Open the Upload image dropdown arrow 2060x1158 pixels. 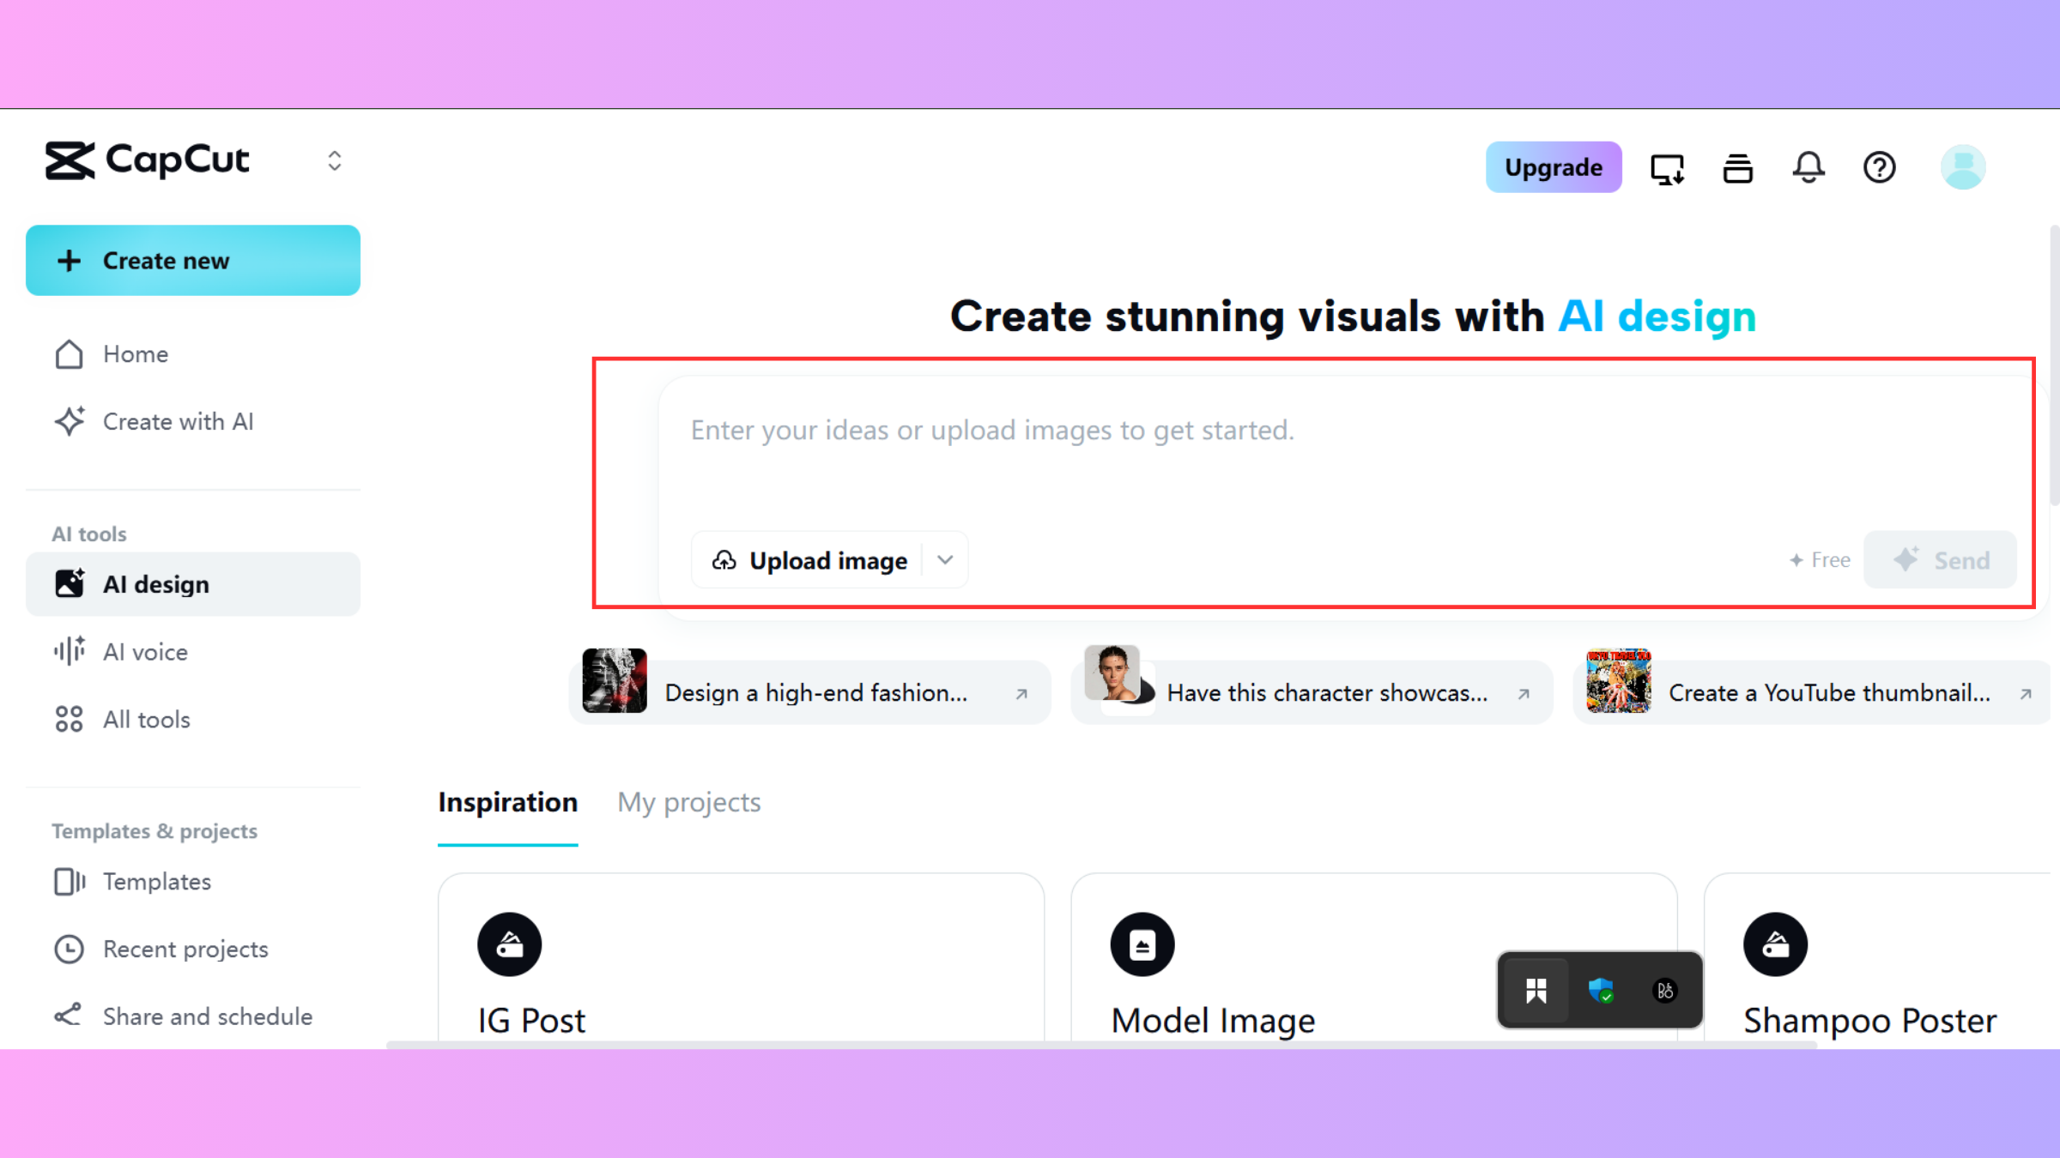point(945,560)
